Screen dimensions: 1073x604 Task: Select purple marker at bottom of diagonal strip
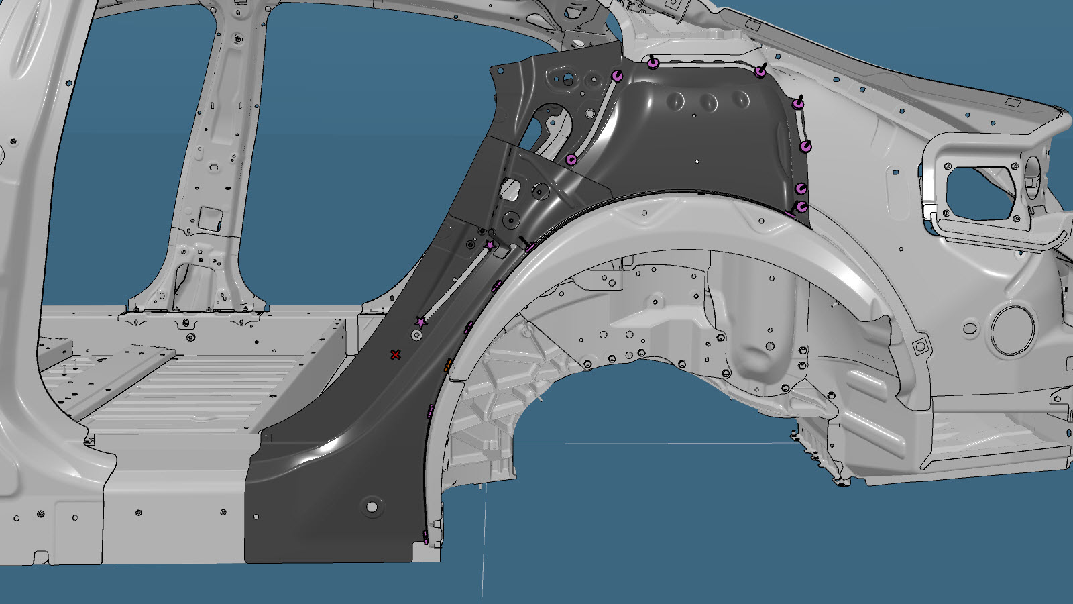pos(571,160)
